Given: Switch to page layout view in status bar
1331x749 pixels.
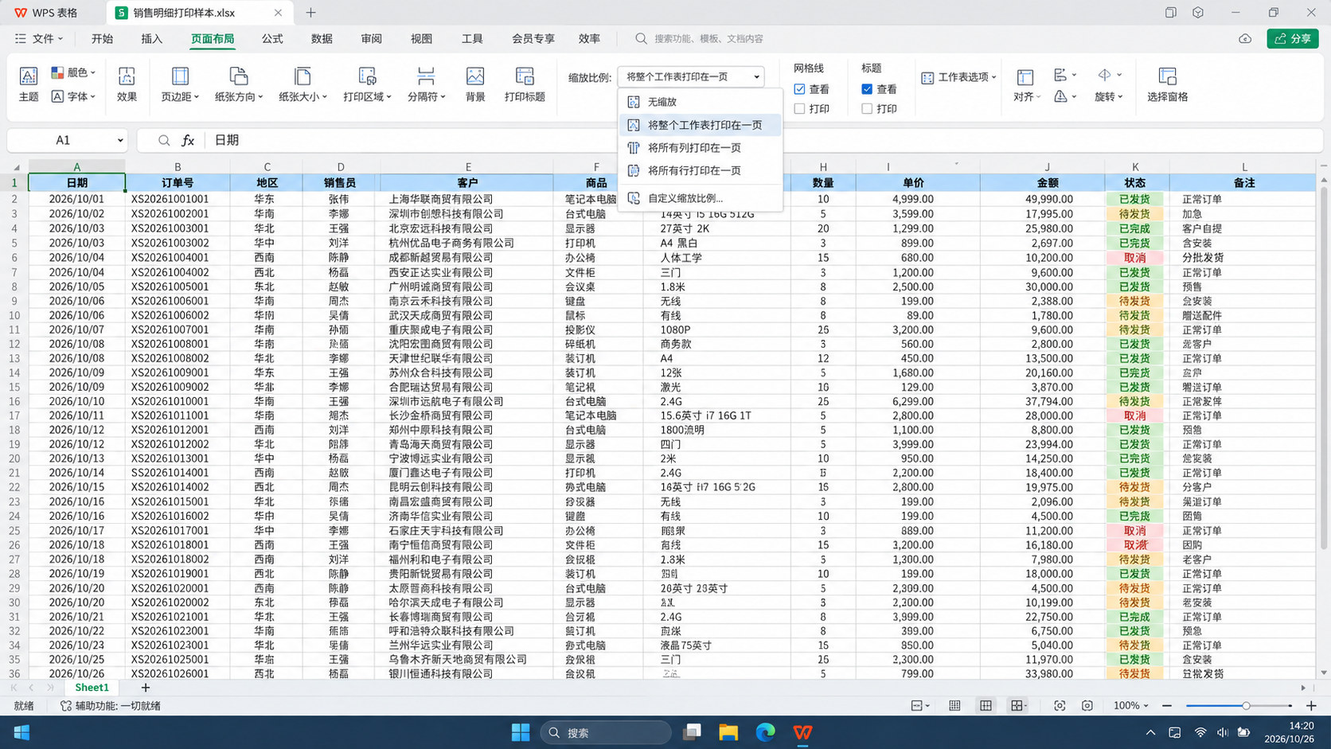Looking at the screenshot, I should point(986,705).
